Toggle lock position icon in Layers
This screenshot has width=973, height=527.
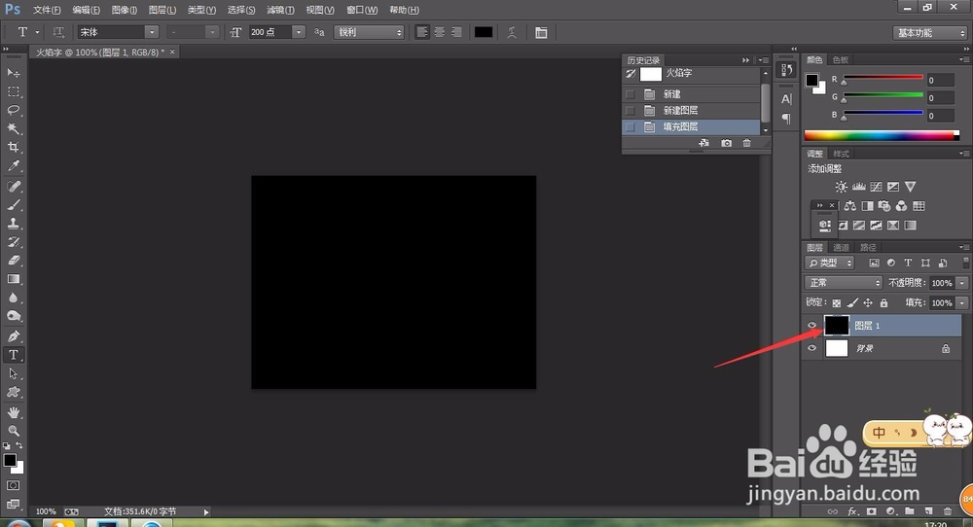pos(868,303)
